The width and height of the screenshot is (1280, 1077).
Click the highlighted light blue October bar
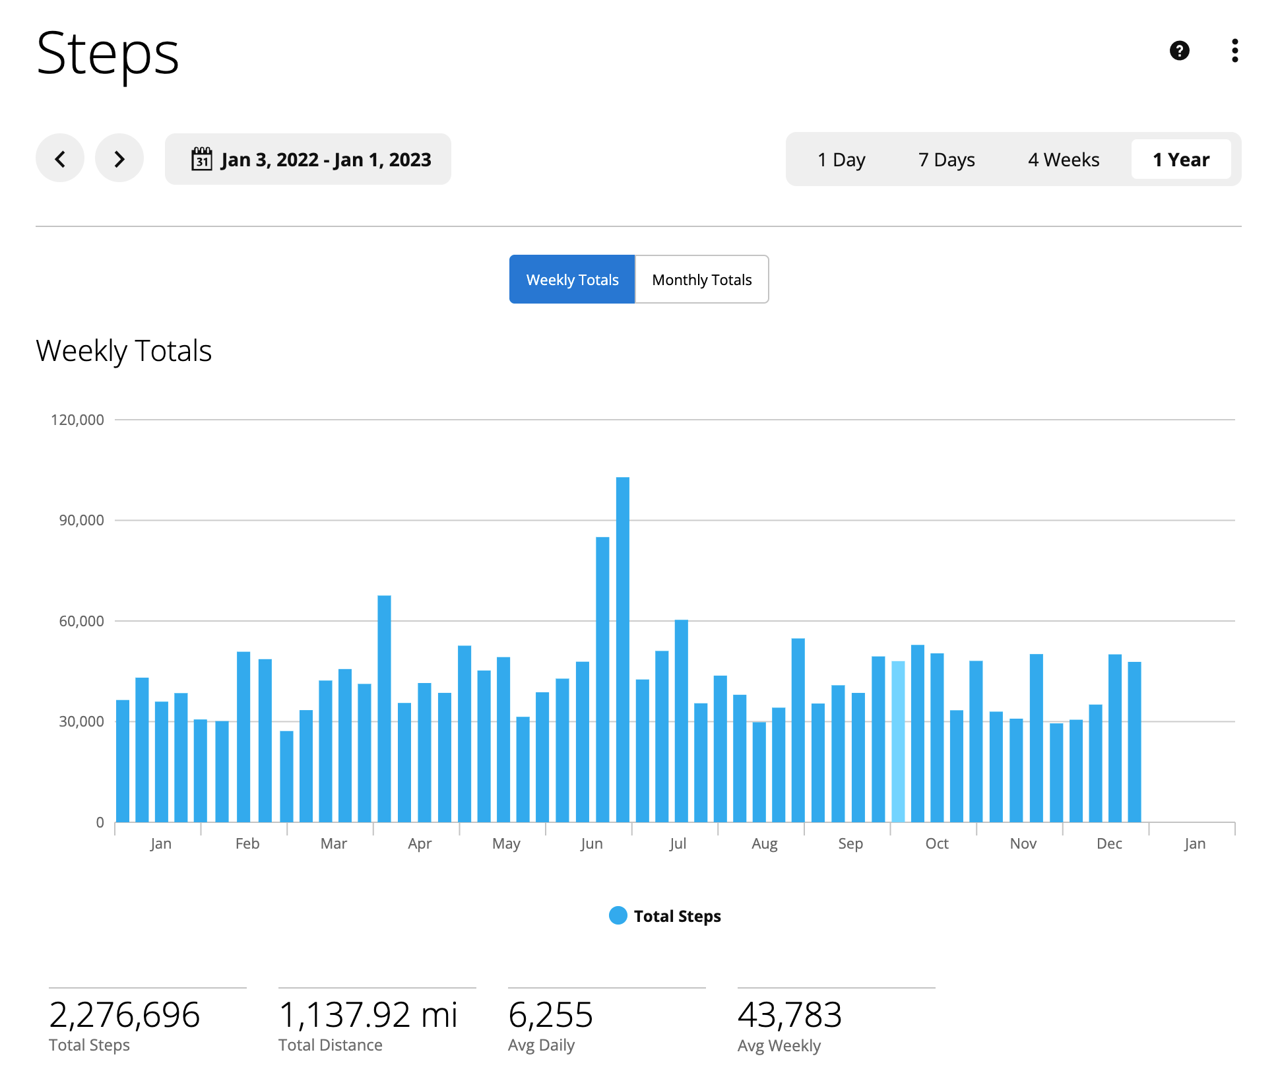point(897,741)
